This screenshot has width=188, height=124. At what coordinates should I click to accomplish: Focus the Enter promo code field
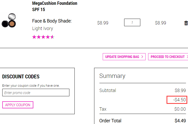[36, 92]
